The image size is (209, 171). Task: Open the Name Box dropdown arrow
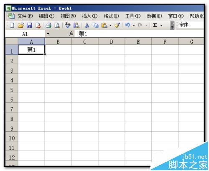(48, 34)
